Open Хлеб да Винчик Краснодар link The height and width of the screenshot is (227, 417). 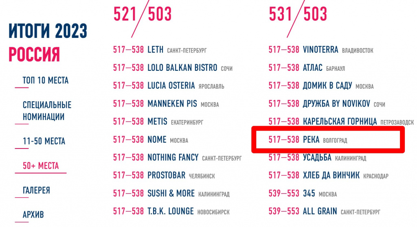331,175
